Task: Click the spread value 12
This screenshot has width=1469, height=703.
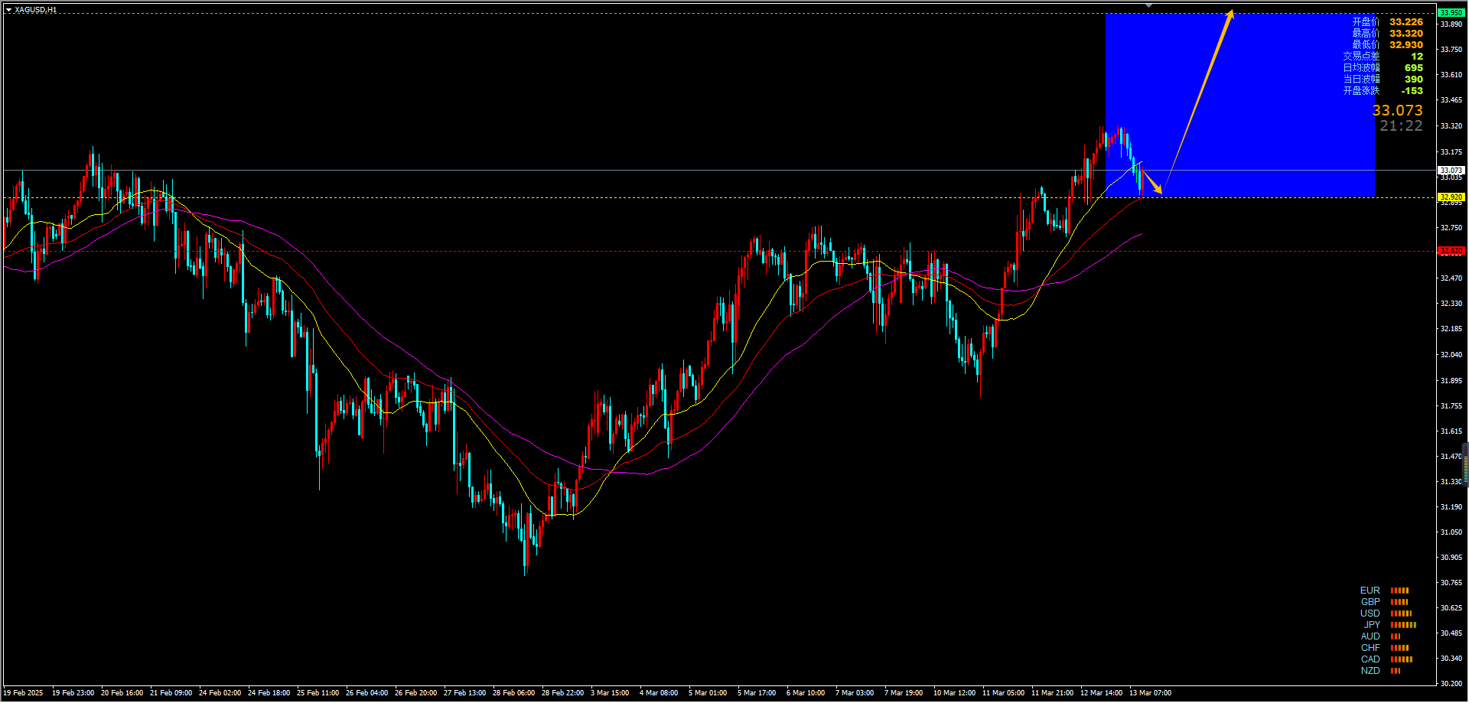Action: tap(1417, 57)
